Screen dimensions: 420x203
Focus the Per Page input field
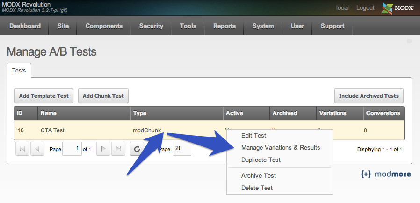(x=182, y=149)
